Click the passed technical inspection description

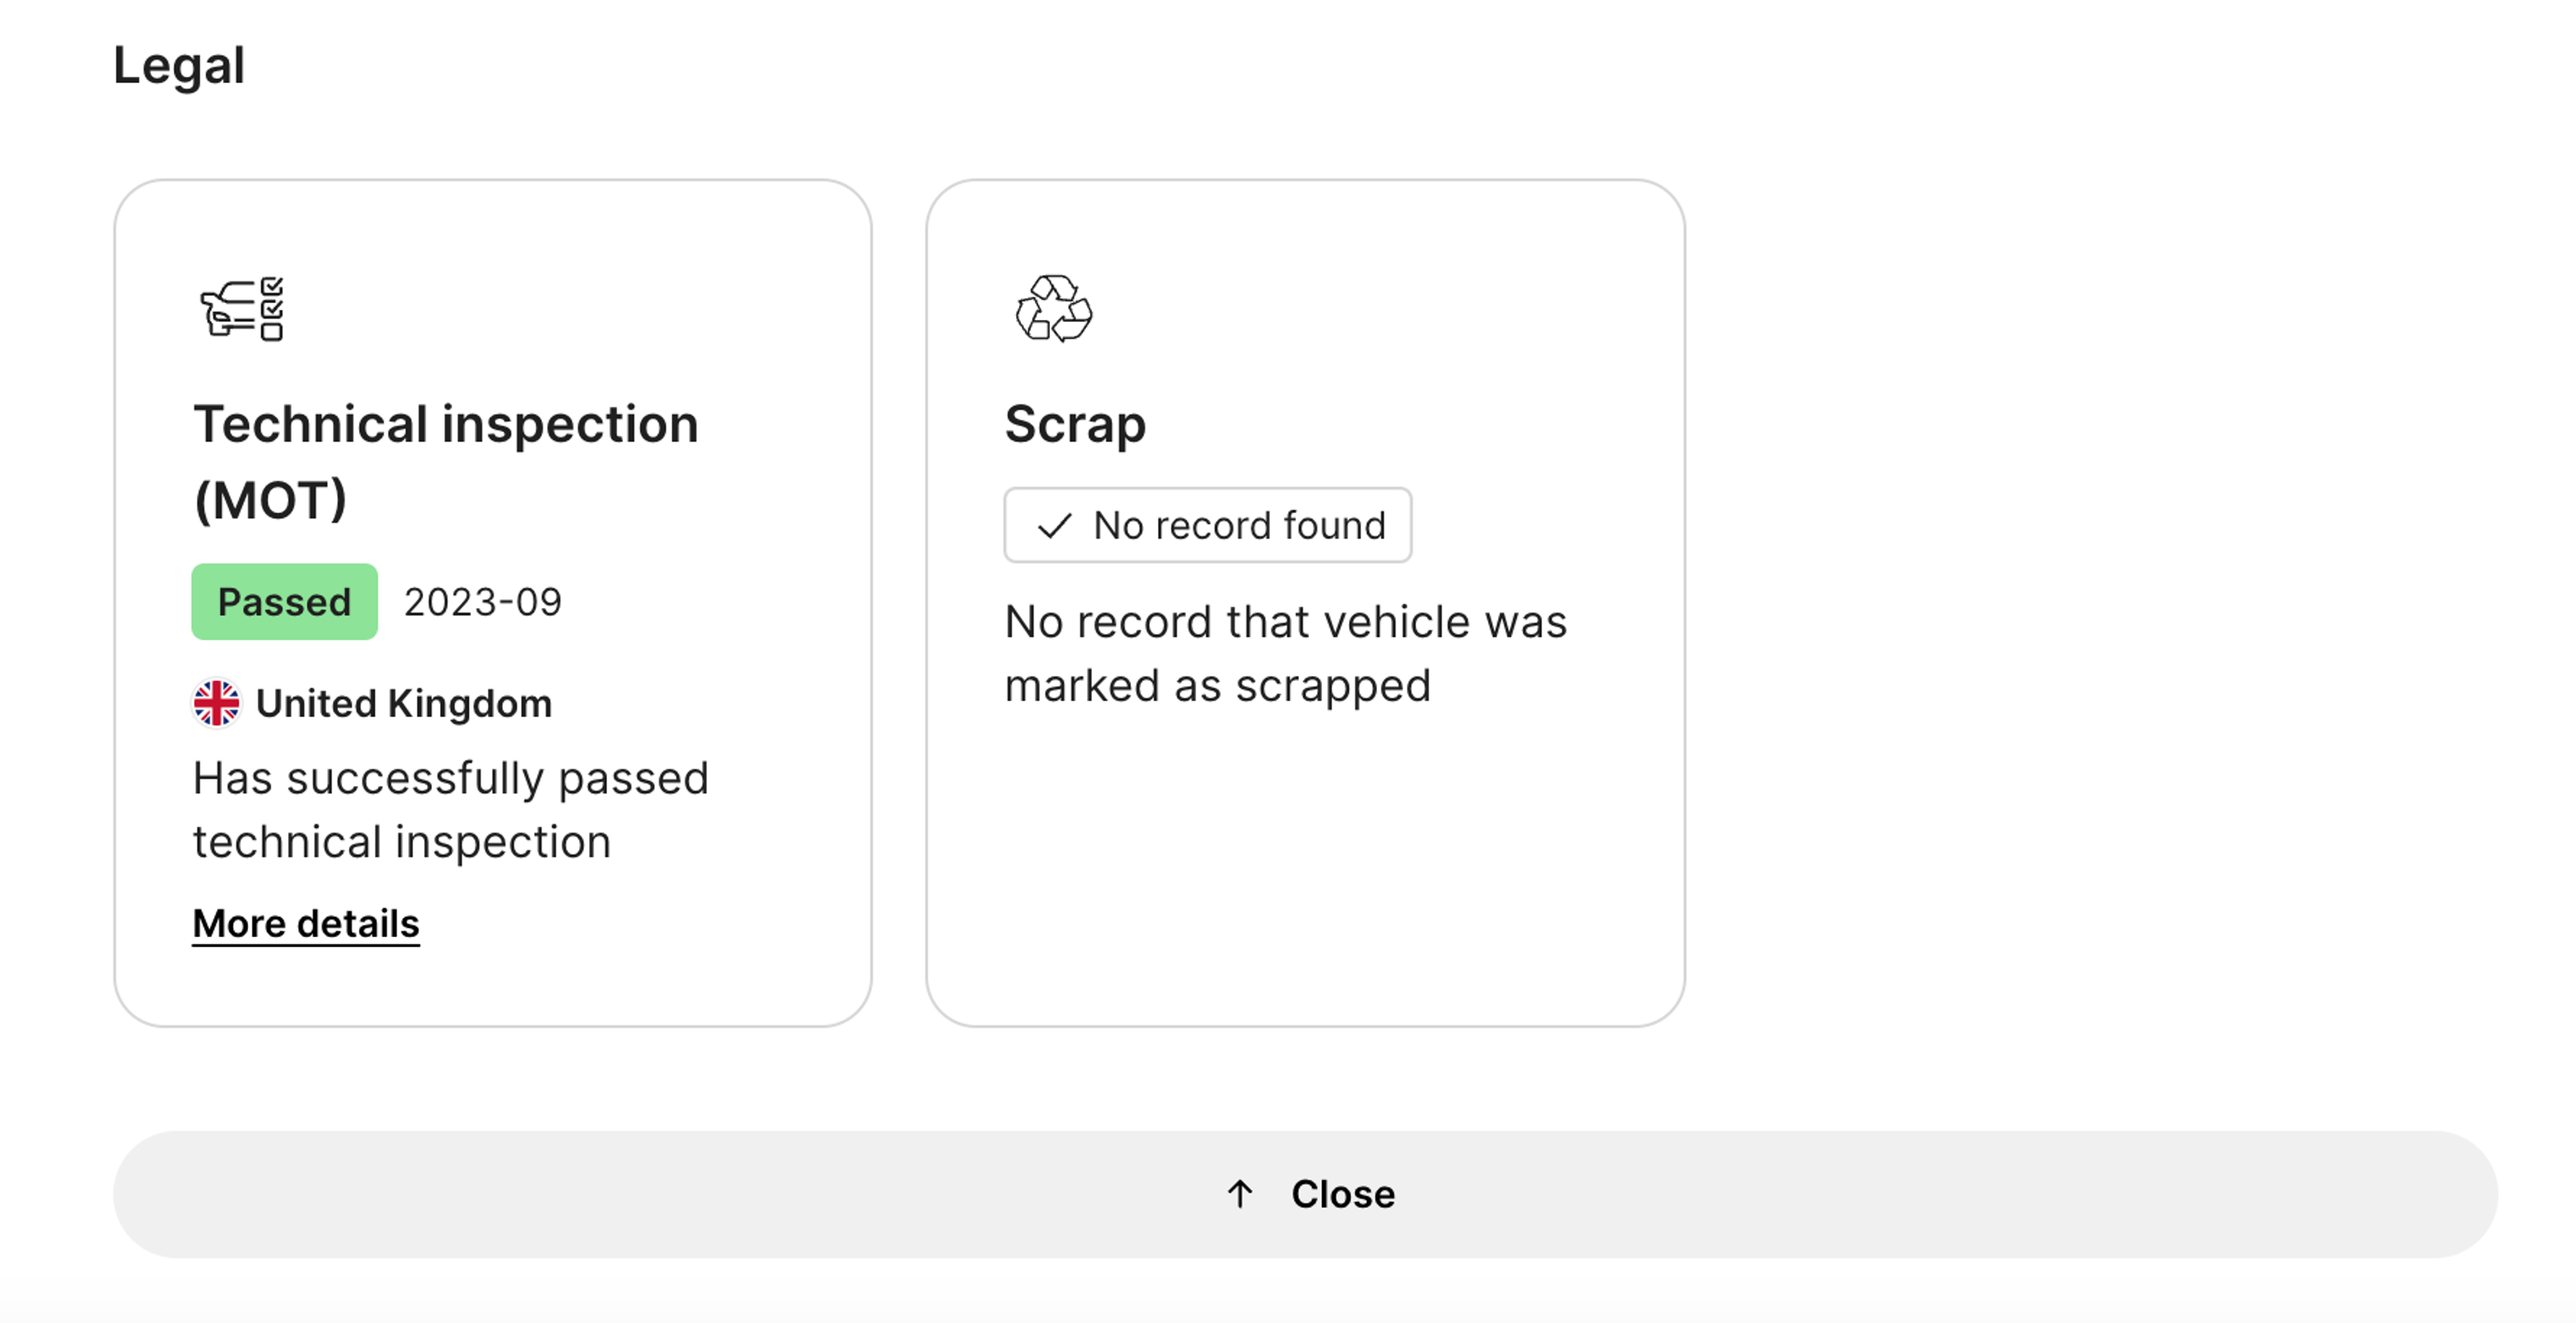(x=450, y=810)
